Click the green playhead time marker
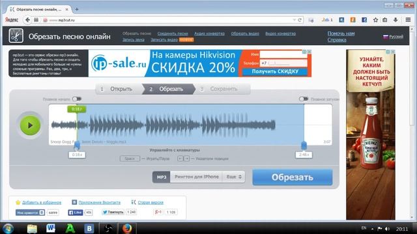417x234 pixels. point(77,109)
